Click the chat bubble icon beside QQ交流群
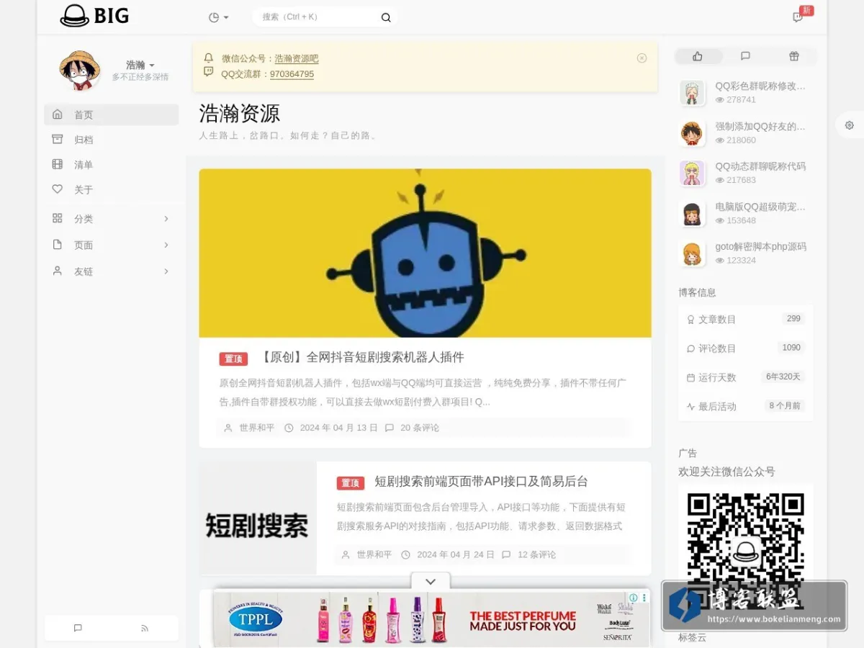Image resolution: width=864 pixels, height=648 pixels. pos(209,72)
